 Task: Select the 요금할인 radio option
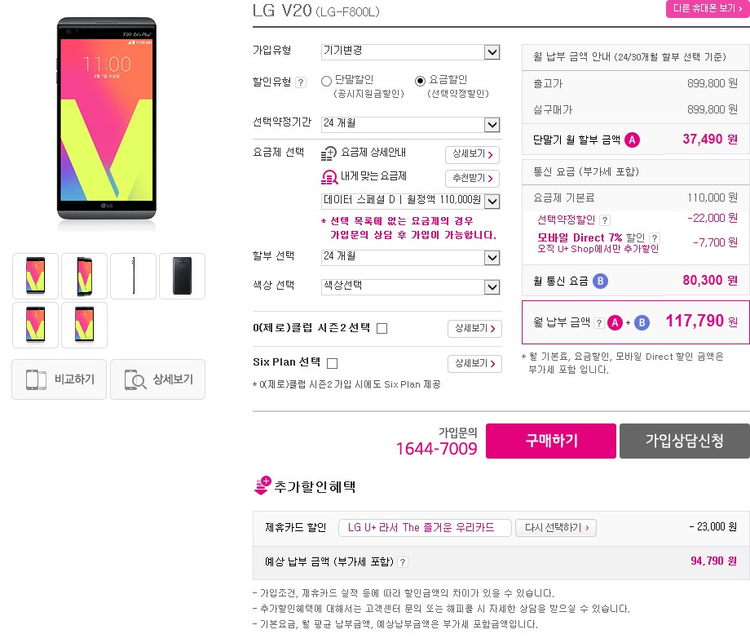(x=420, y=81)
